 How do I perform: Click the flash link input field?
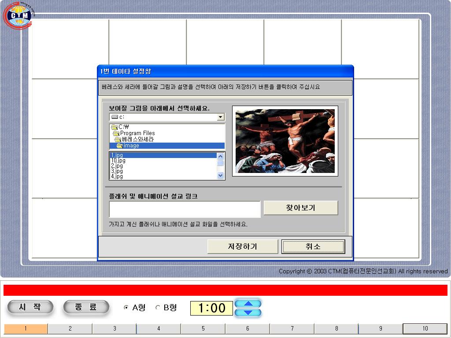click(185, 209)
